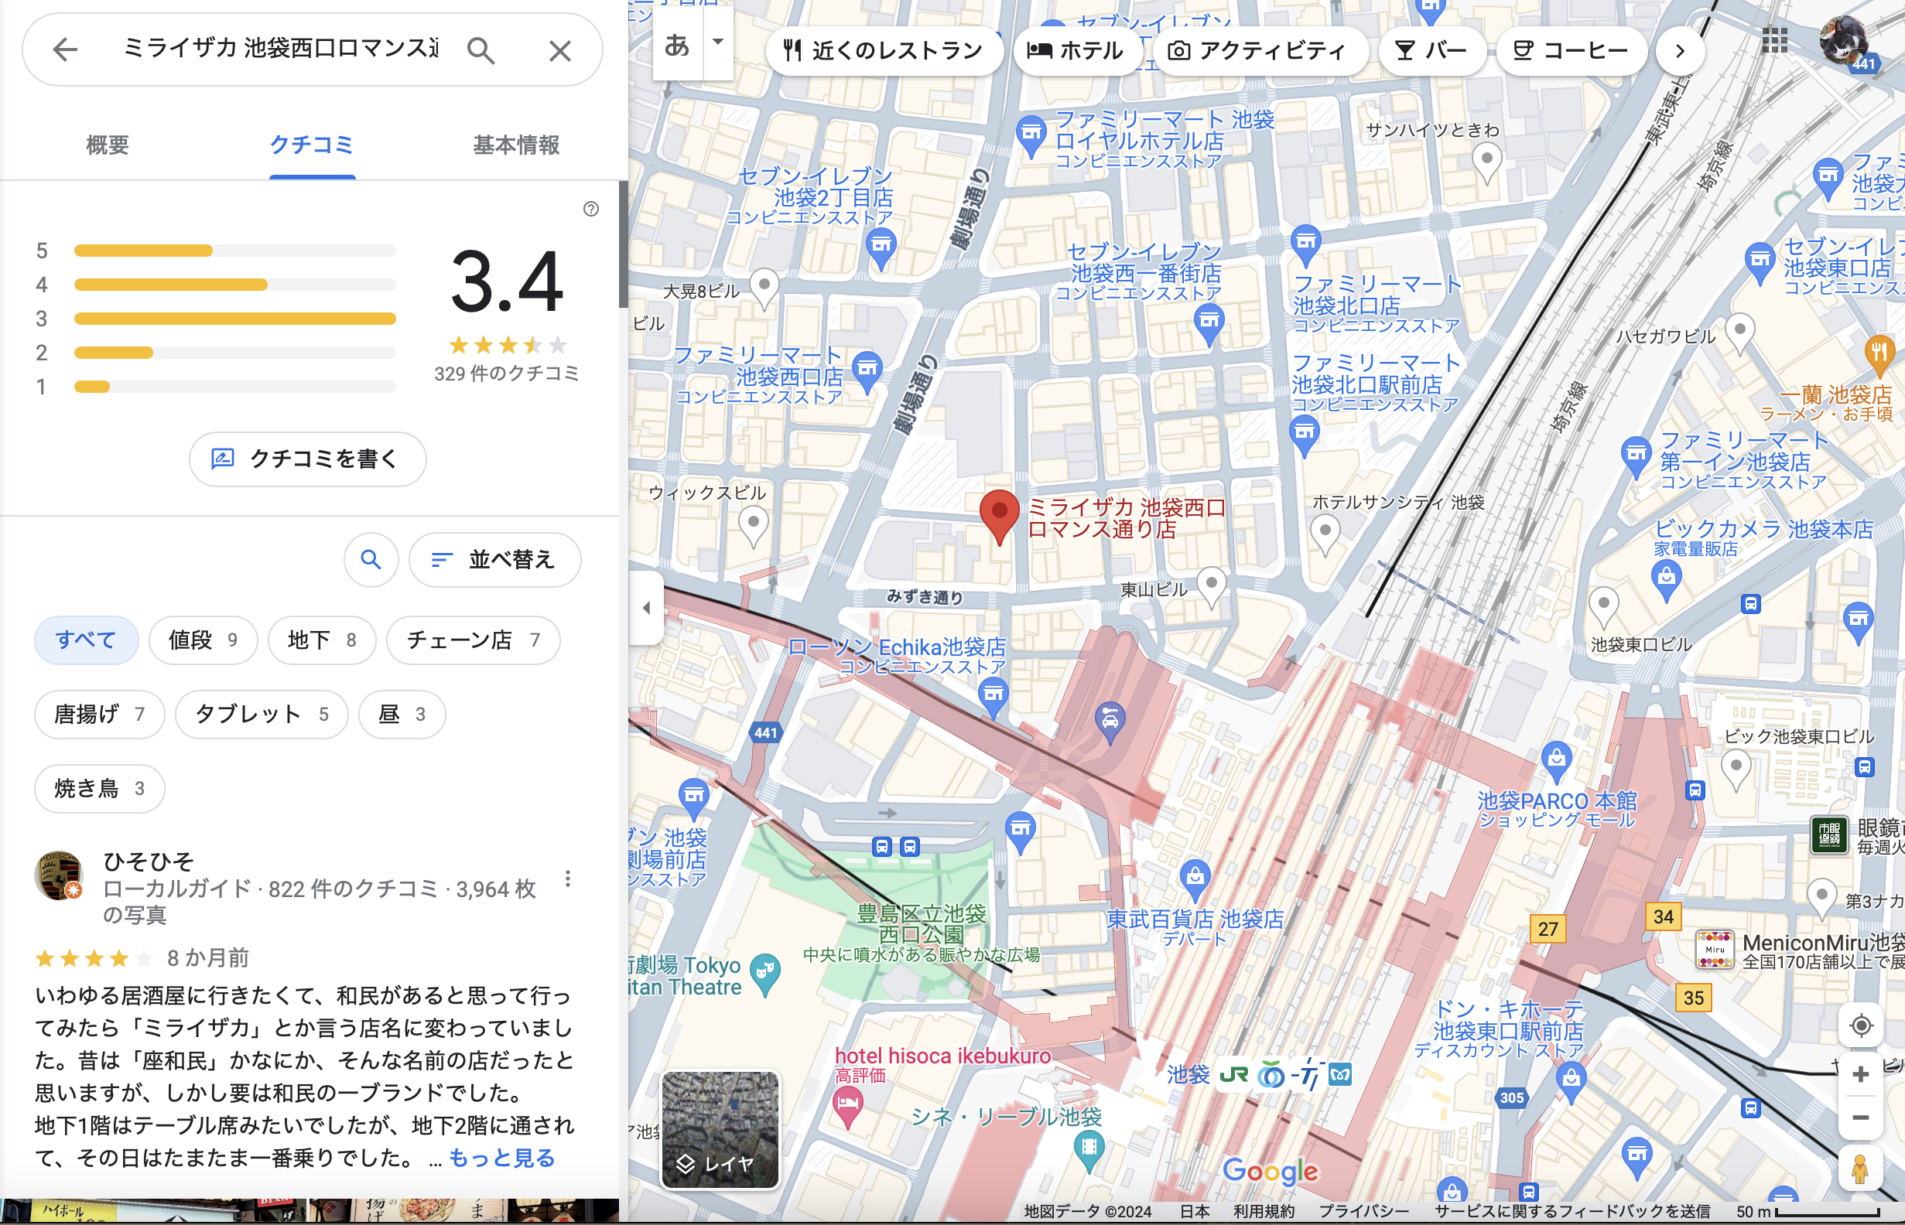Click the red ミライザカ location pin

pyautogui.click(x=1000, y=517)
